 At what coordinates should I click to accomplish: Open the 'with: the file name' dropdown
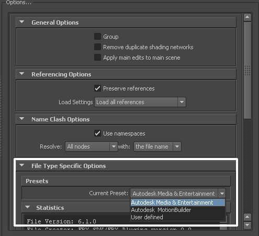pos(157,147)
